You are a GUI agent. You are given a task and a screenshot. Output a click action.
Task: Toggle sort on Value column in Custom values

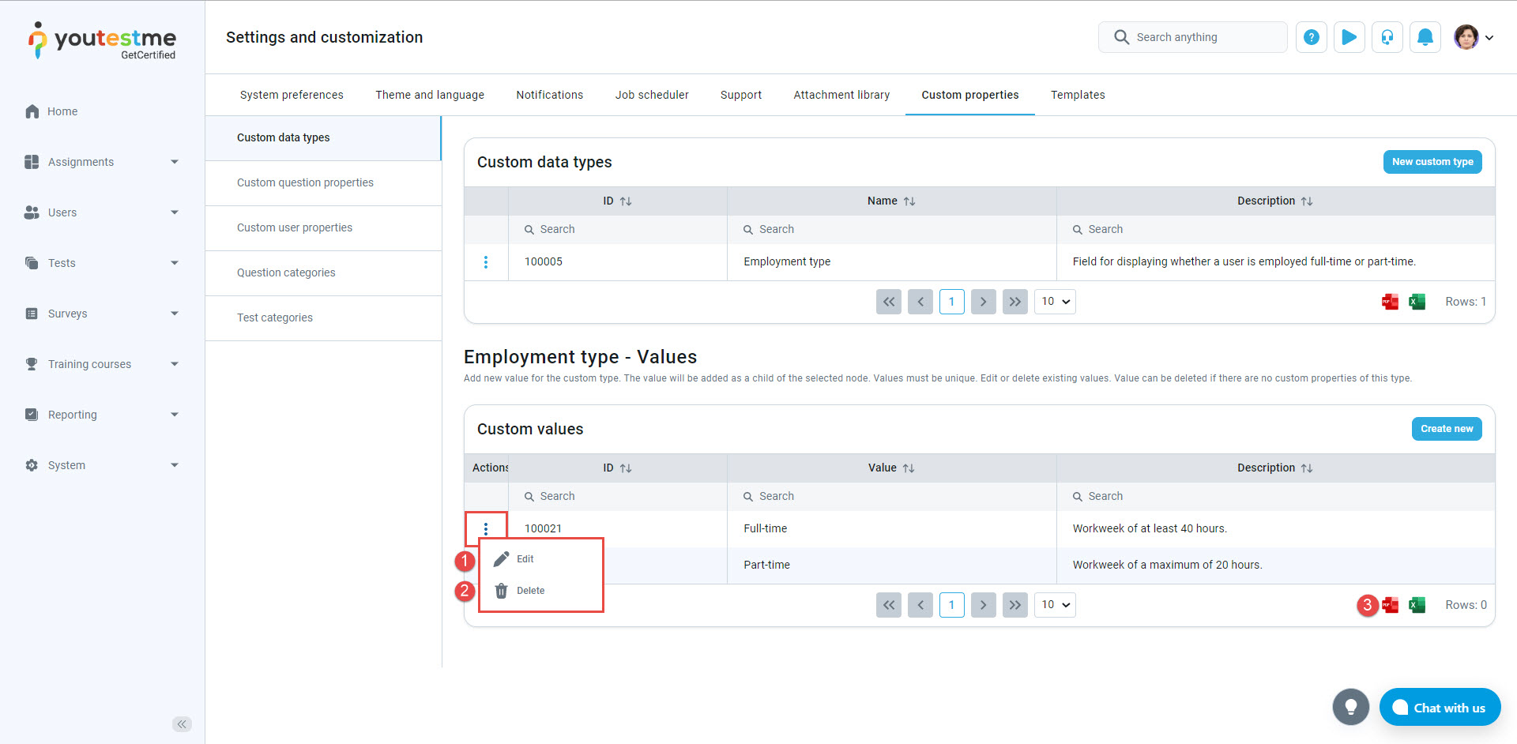click(909, 468)
